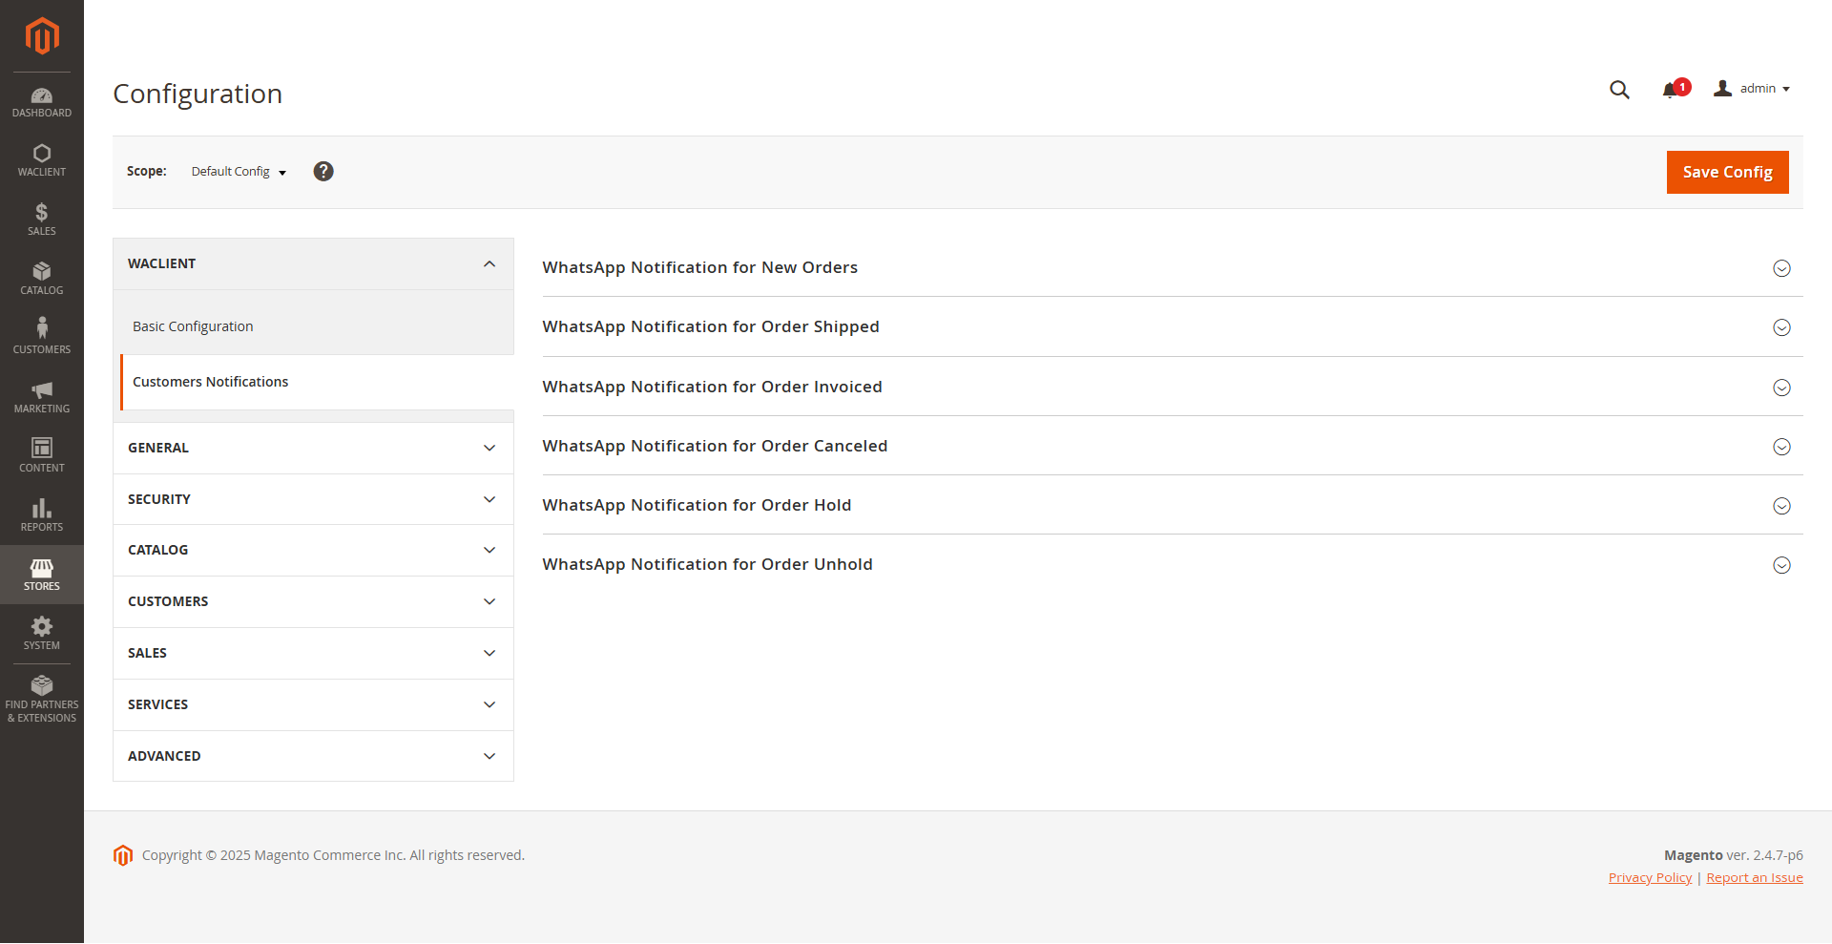Select the Basic Configuration tab
This screenshot has height=944, width=1832.
click(193, 326)
